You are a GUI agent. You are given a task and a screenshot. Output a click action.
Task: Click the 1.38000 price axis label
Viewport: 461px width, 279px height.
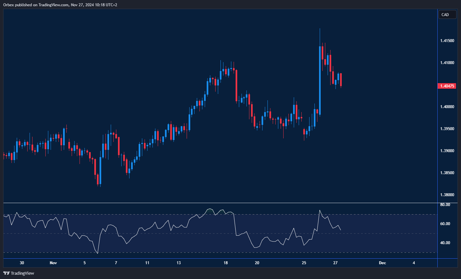pos(447,195)
